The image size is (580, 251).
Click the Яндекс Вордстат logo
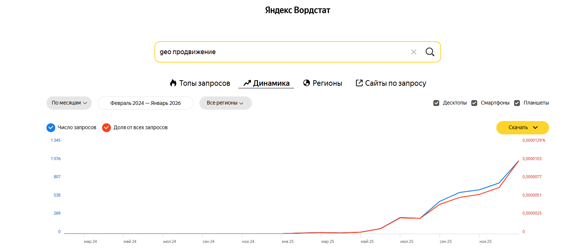pos(297,10)
